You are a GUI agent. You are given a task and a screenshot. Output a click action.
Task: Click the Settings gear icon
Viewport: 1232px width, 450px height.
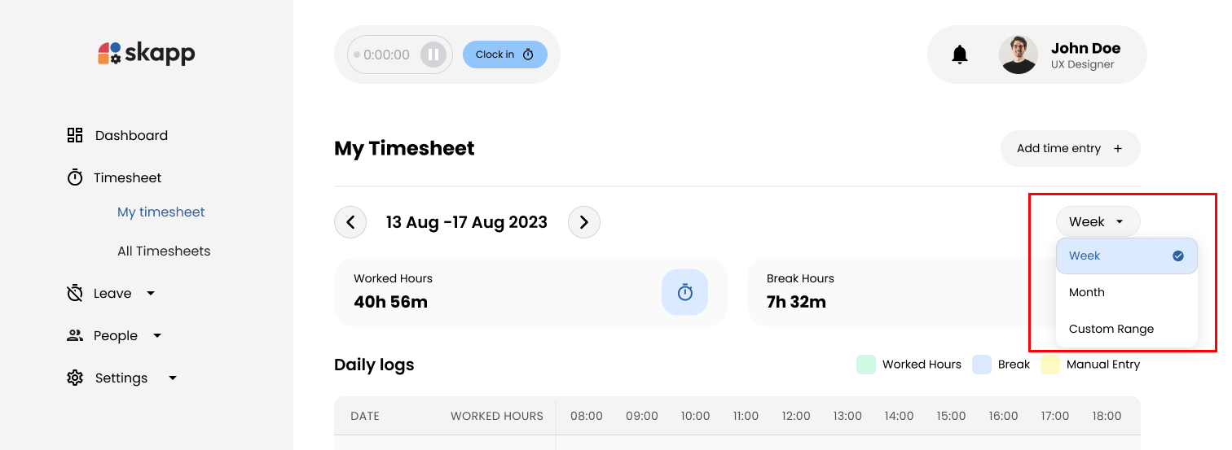click(x=75, y=378)
